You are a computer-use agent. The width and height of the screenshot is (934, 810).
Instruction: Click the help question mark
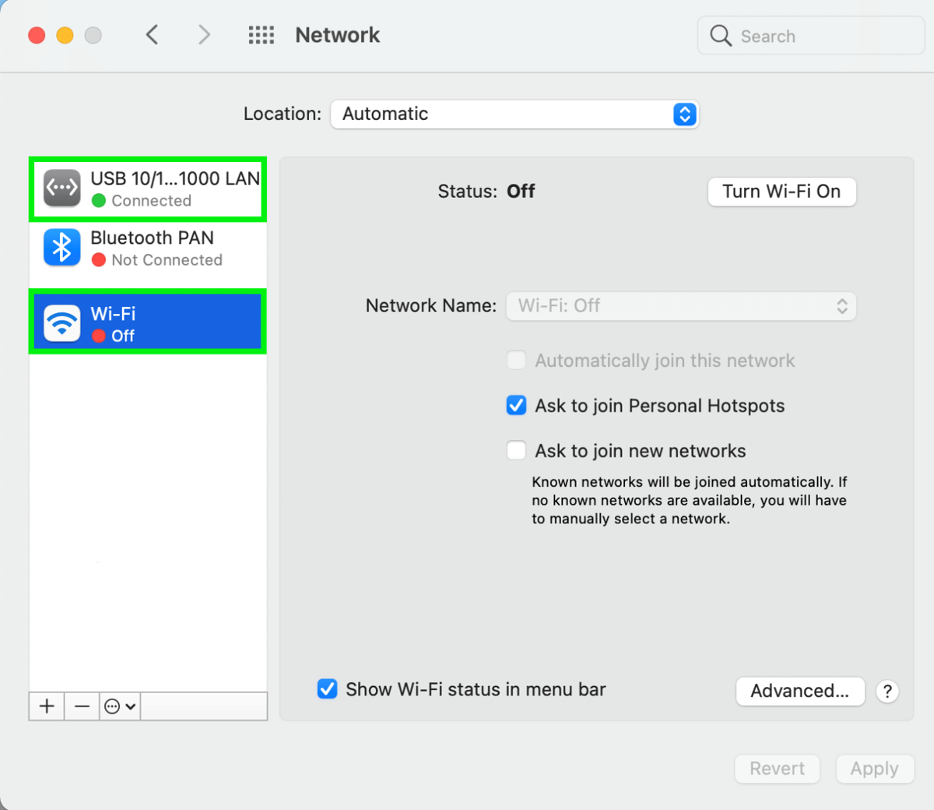click(887, 692)
